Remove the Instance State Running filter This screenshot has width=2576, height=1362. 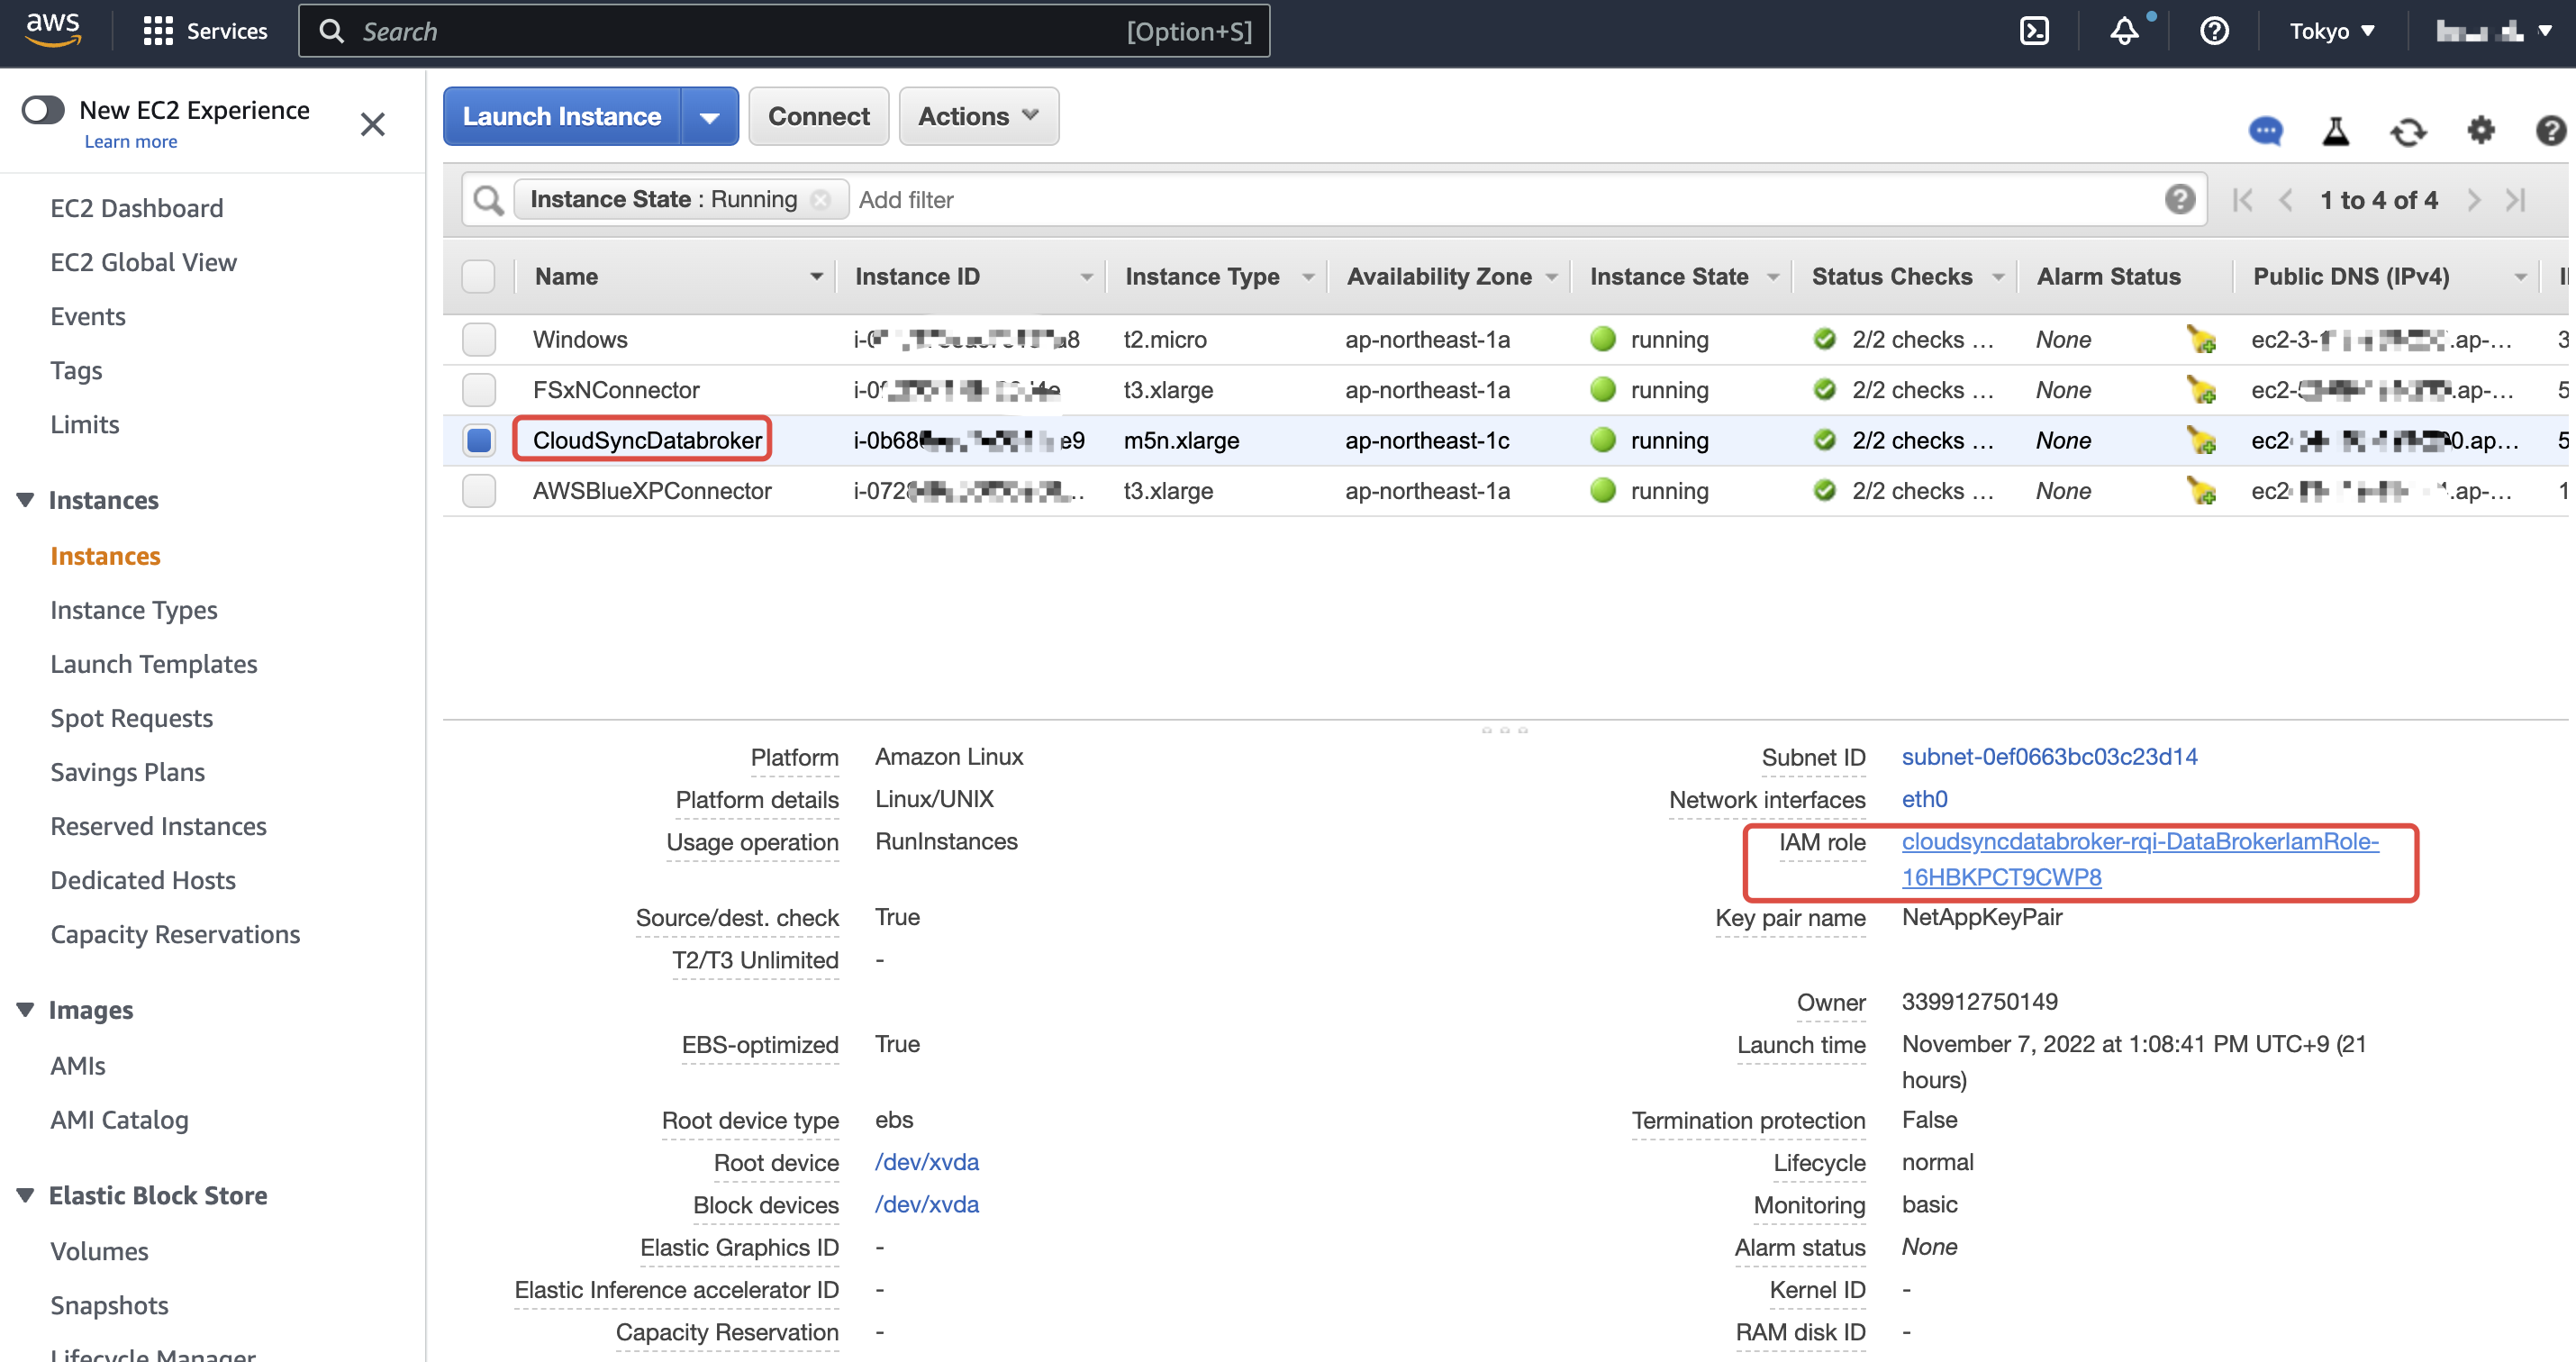[x=820, y=199]
